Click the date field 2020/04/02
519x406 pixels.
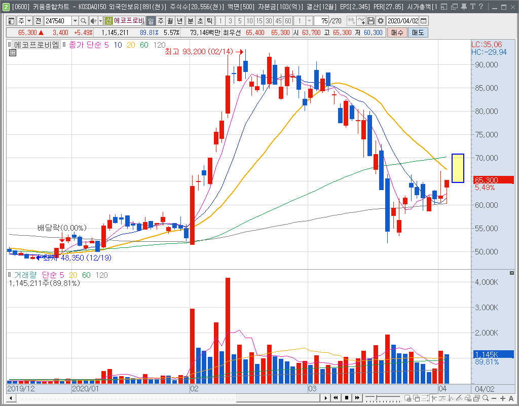pos(403,21)
